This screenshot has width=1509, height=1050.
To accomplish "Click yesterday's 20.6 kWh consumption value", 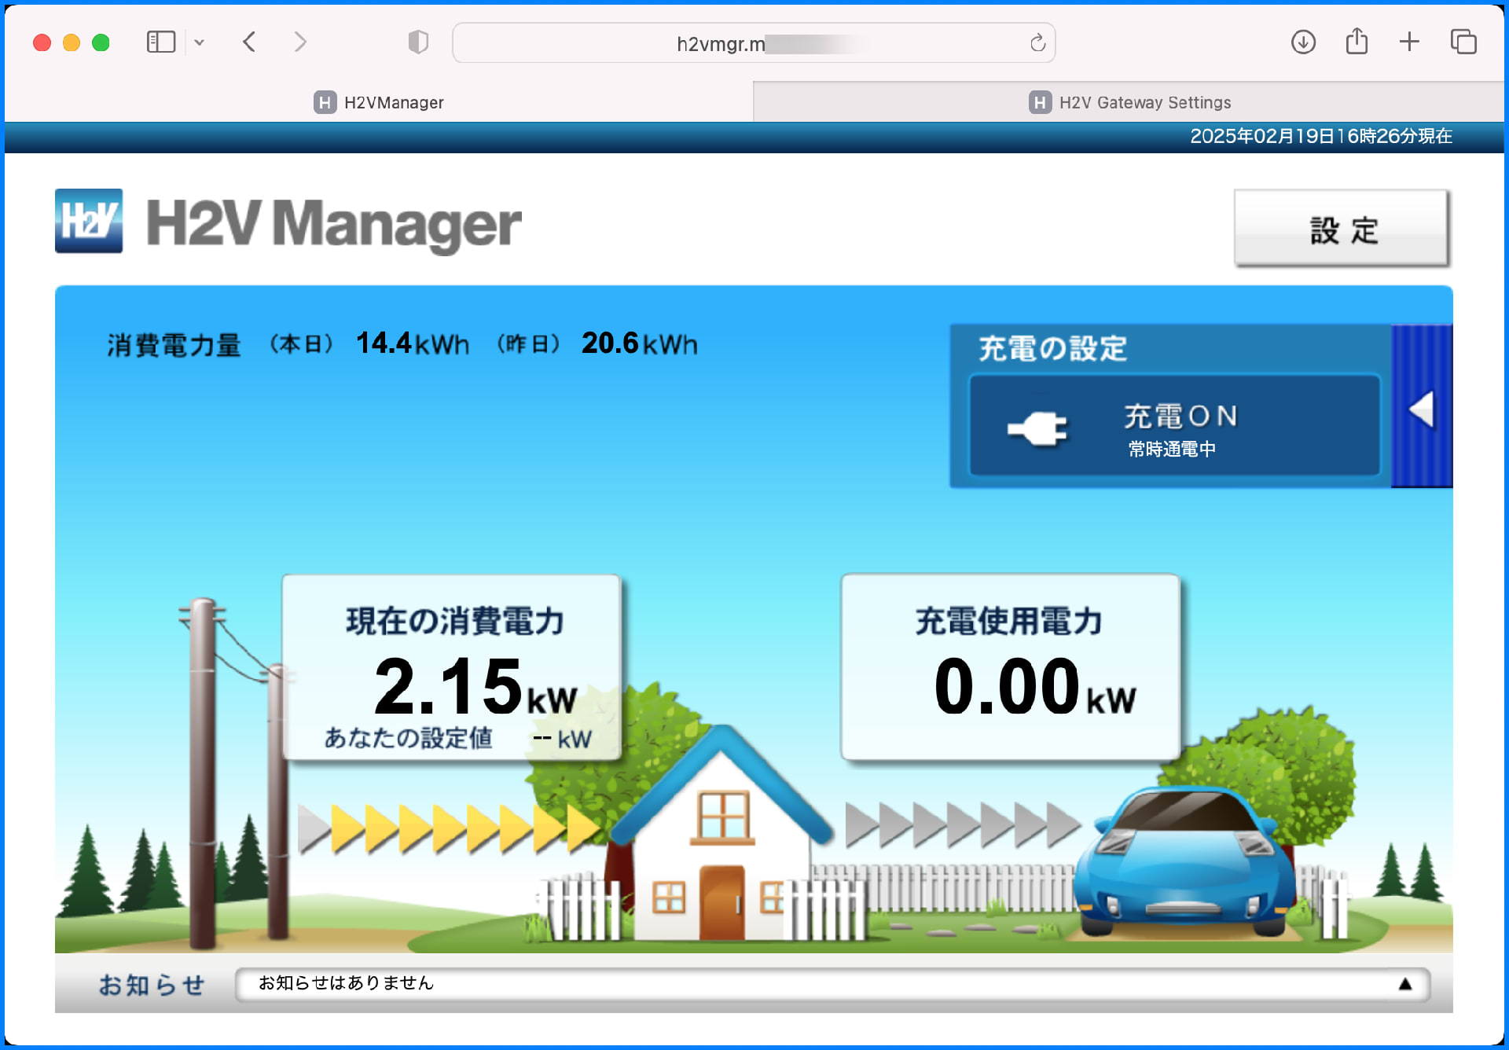I will [x=639, y=343].
